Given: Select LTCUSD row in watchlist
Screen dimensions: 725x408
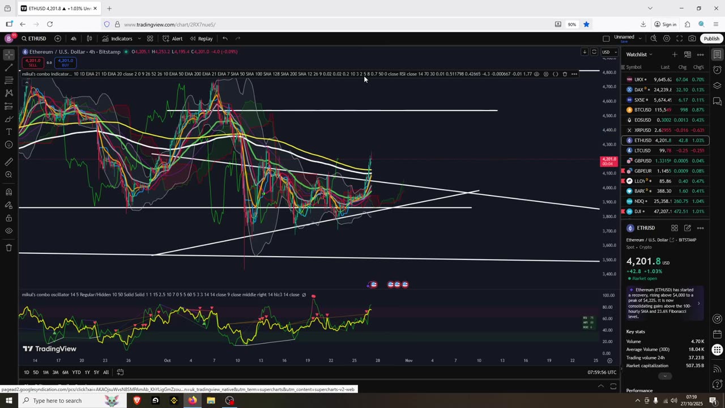Looking at the screenshot, I should pos(665,151).
